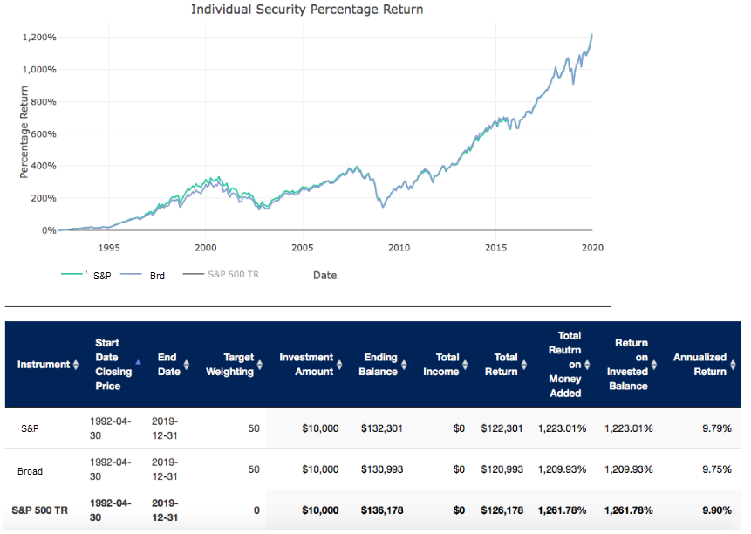Sort by Total Income column arrows
The width and height of the screenshot is (751, 534).
(465, 365)
